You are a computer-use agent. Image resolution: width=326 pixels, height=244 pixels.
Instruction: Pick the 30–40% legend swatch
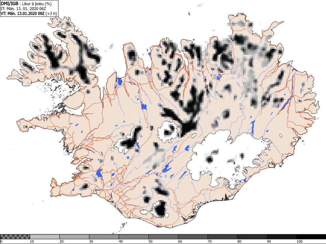tap(104, 237)
